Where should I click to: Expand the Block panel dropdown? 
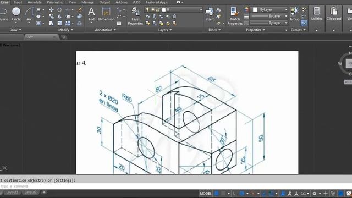coord(215,30)
